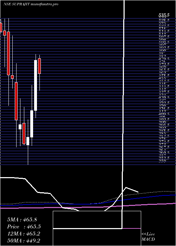Click the 5MA : 465.8 reading
Image resolution: width=176 pixels, height=246 pixels.
point(22,220)
